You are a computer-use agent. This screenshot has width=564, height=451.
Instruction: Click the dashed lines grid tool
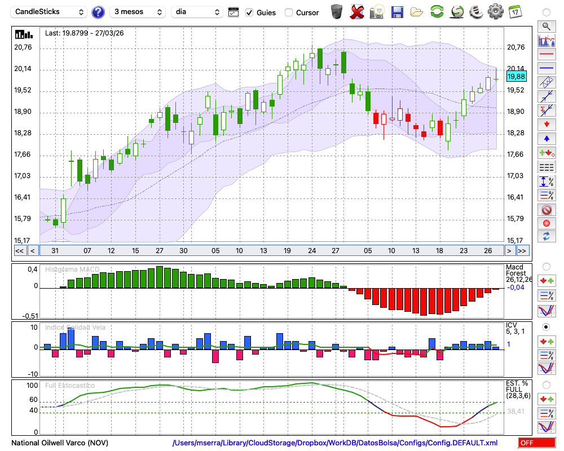[x=547, y=167]
